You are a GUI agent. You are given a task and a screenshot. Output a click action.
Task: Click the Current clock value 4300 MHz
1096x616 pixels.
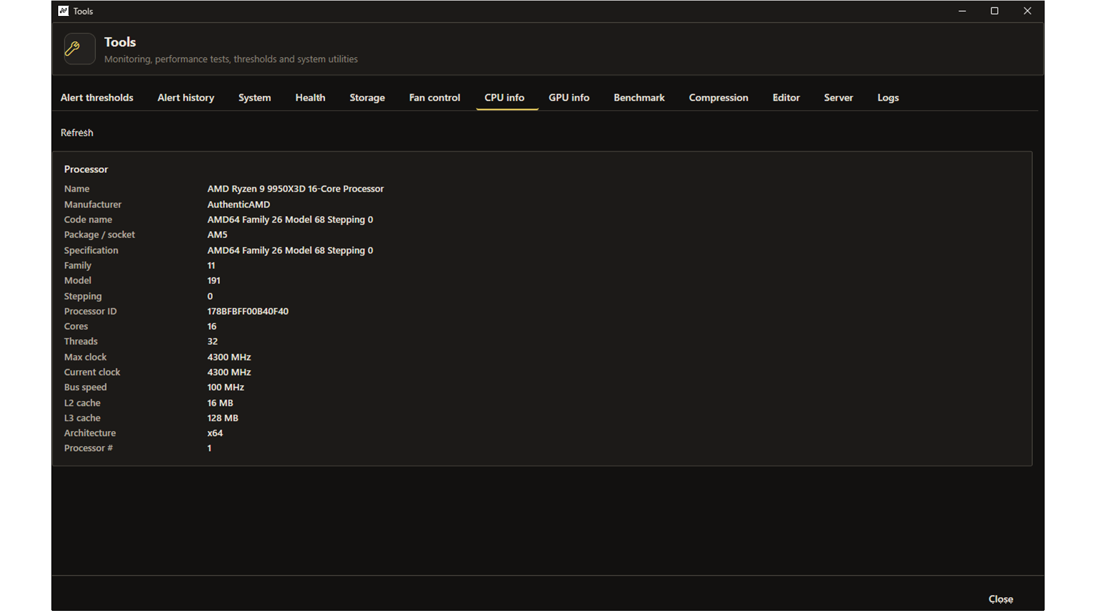click(229, 372)
